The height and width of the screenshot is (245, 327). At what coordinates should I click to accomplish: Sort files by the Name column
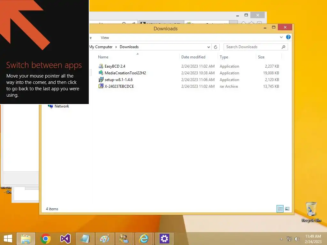tap(103, 57)
